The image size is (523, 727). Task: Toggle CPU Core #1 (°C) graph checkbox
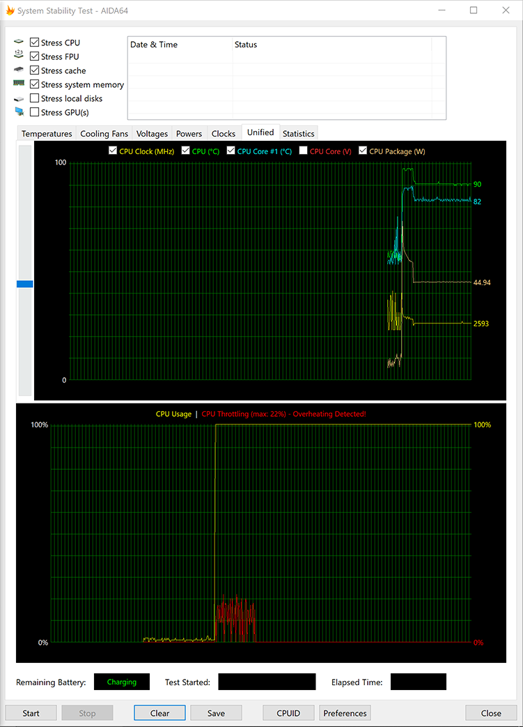tap(231, 151)
